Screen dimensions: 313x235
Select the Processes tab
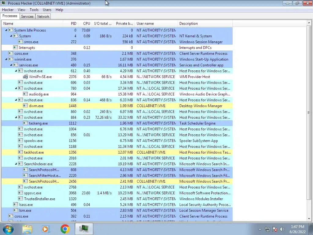pyautogui.click(x=10, y=16)
